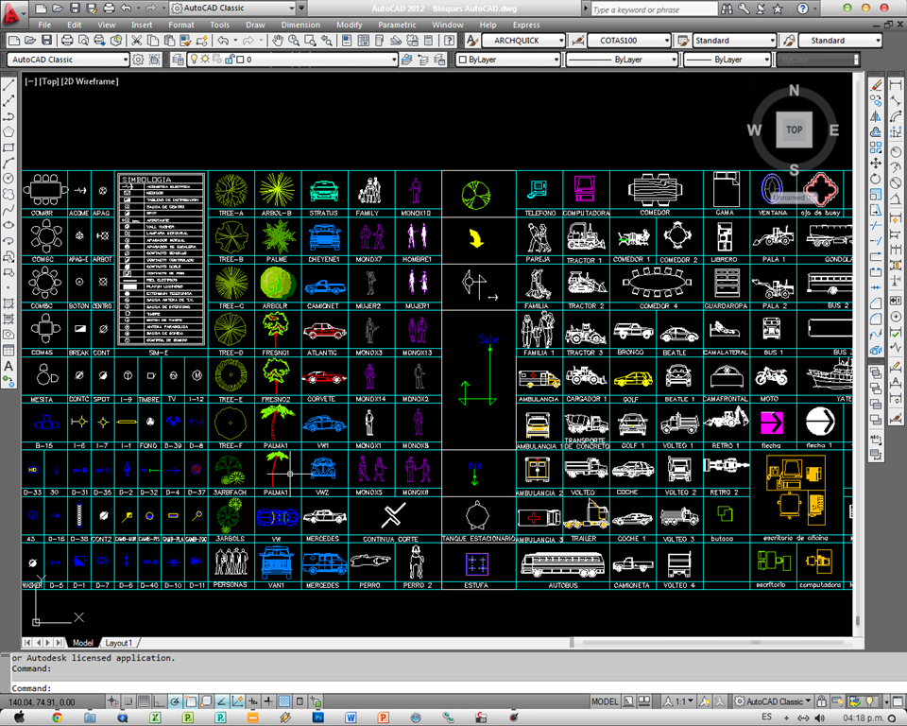Select the Multiline Text tool
This screenshot has height=726, width=907.
pos(9,366)
